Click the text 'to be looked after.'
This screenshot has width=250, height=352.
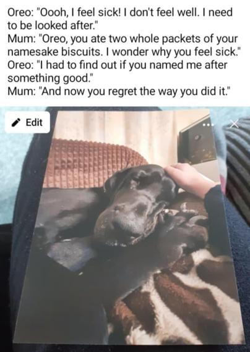(x=51, y=25)
